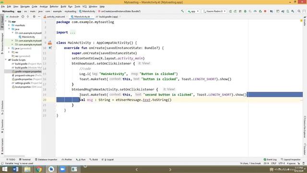Expand the java (generated) folder
This screenshot has height=173, width=307.
tap(9, 48)
